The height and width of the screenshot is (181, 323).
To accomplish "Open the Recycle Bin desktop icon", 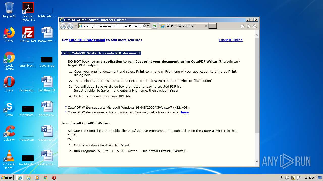I will coord(9,10).
